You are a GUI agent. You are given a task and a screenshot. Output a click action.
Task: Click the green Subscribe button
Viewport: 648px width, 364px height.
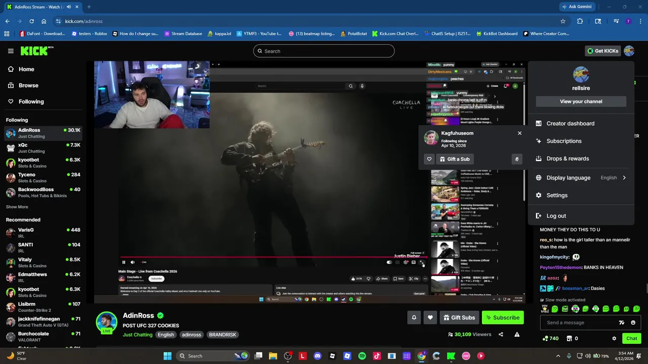tap(503, 317)
